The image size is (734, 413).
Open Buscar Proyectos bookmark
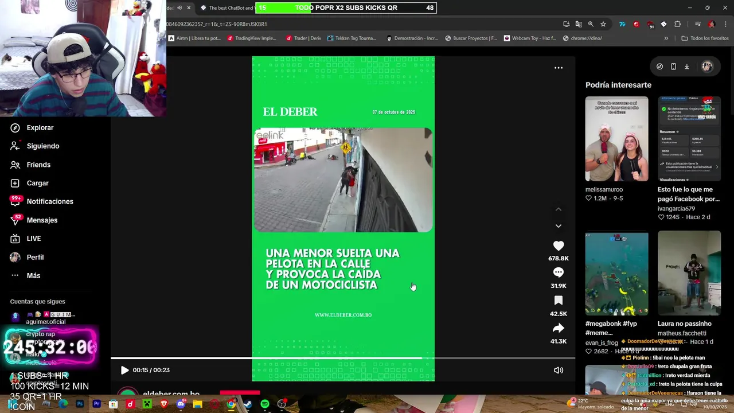pos(471,38)
